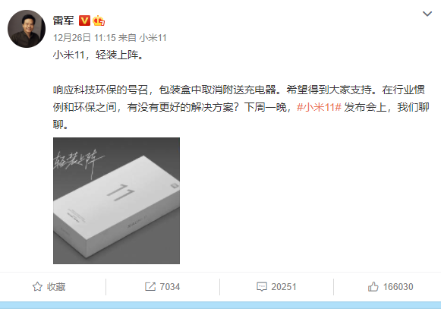441x309 pixels.
Task: Click the repost share icon
Action: tap(150, 286)
